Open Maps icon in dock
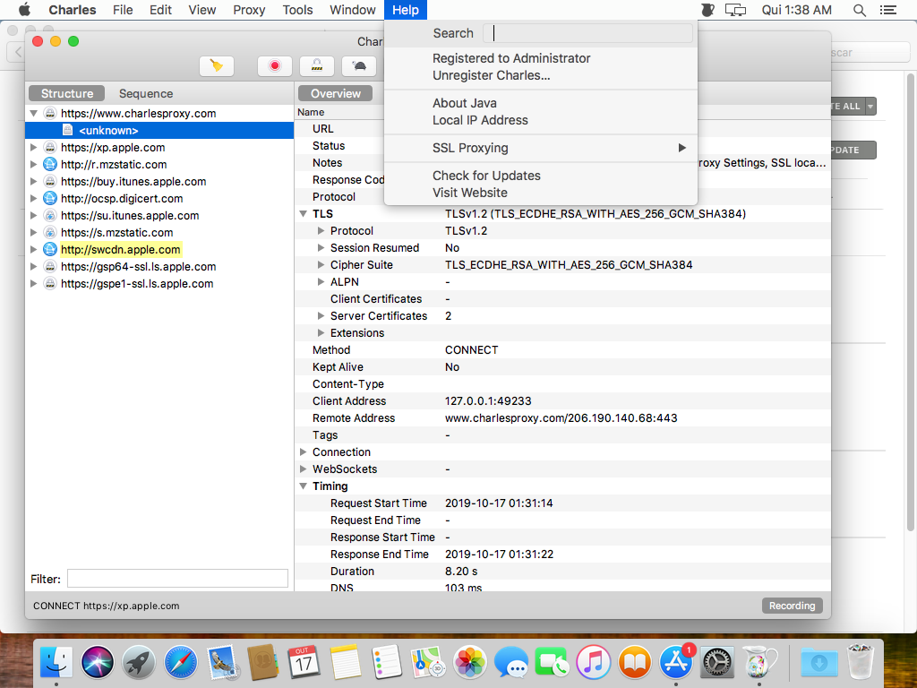Screen dimensions: 917x688 click(428, 662)
